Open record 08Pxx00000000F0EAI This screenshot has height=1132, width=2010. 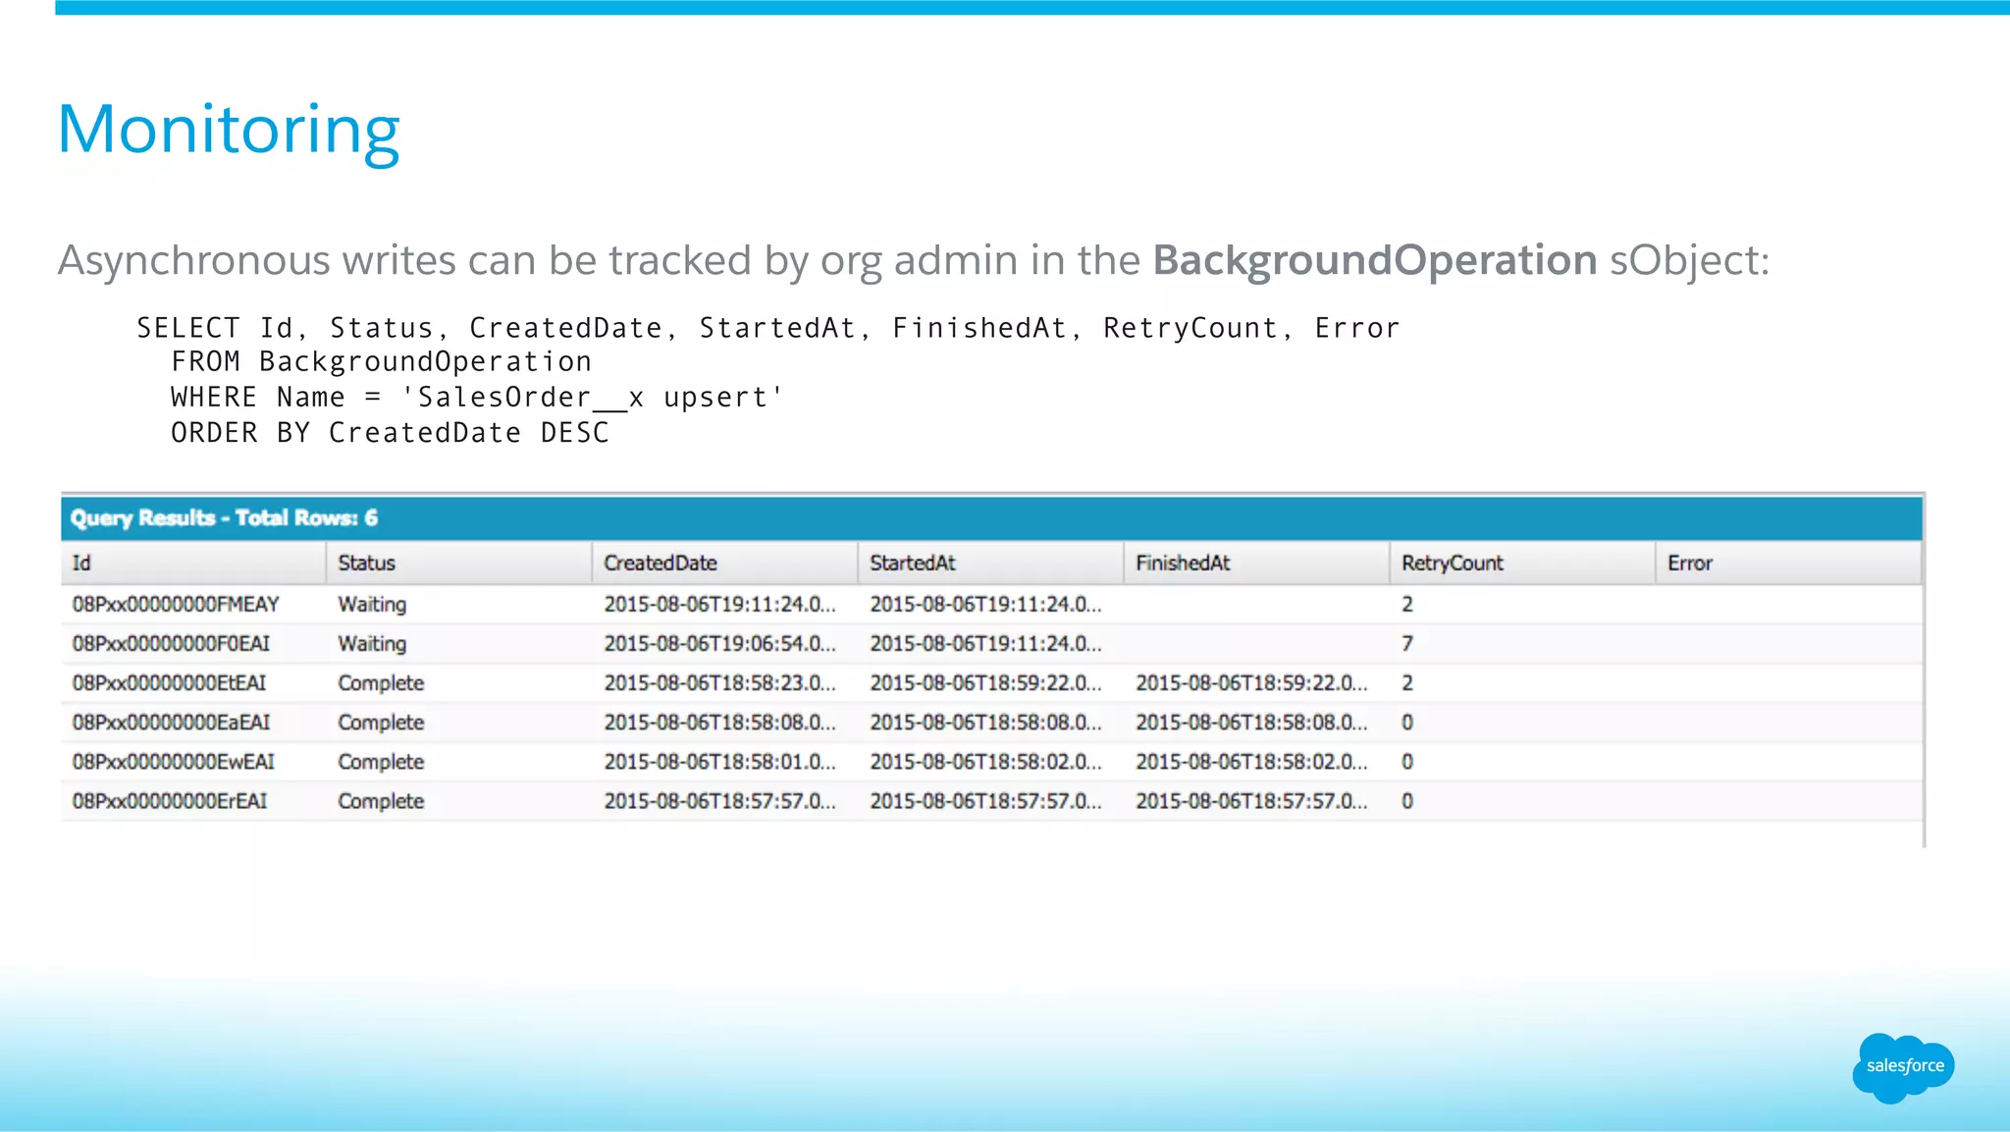171,644
